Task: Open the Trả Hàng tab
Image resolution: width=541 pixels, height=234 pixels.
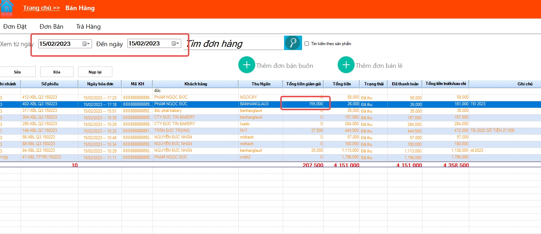Action: [88, 27]
